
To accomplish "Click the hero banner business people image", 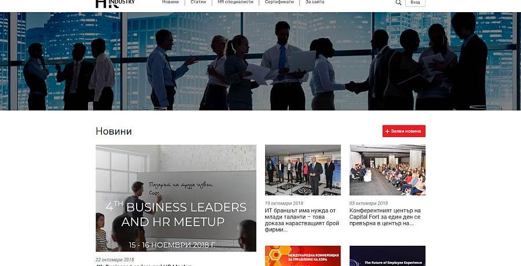I will (260, 61).
